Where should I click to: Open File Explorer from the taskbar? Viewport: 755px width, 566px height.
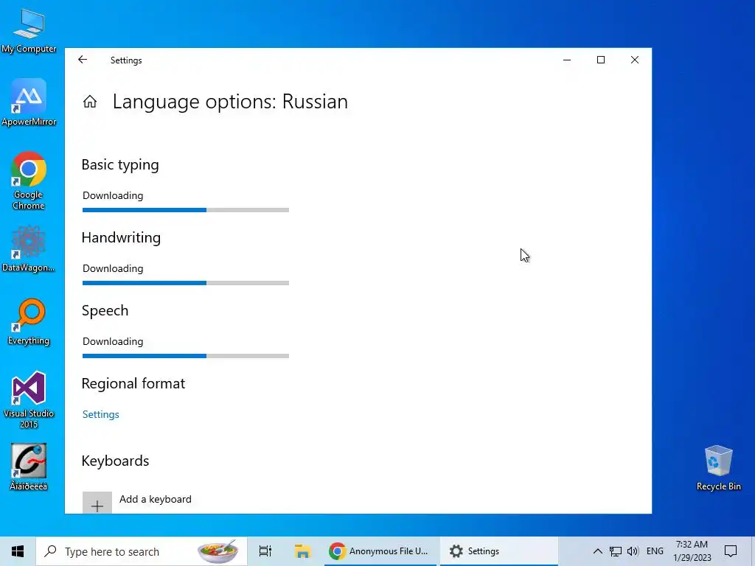pos(302,551)
